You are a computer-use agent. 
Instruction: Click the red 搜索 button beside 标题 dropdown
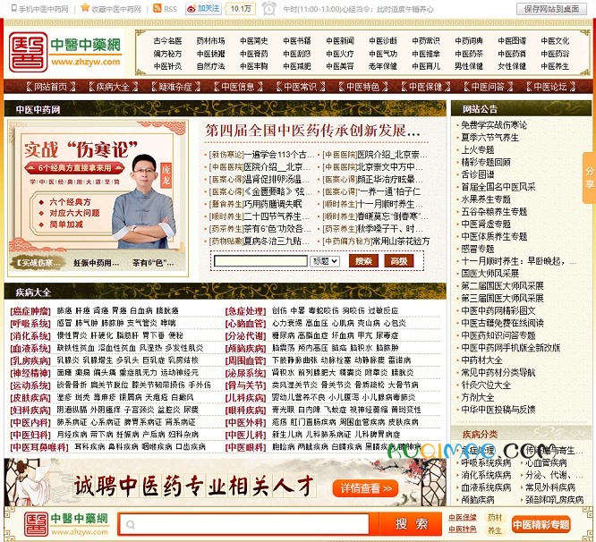[x=363, y=260]
